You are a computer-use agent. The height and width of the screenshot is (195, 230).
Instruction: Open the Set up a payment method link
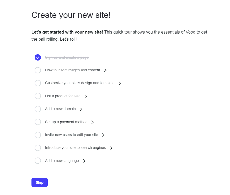click(66, 122)
